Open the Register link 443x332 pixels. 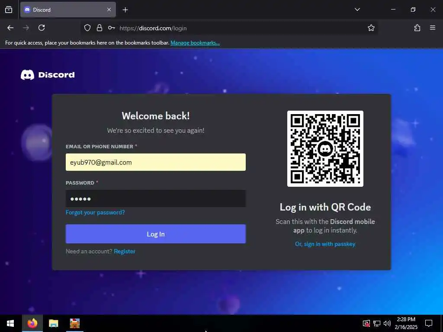(x=125, y=251)
